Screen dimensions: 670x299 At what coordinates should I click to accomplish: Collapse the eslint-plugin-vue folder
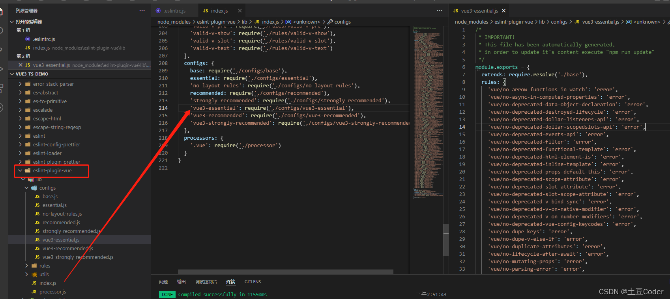tap(20, 170)
